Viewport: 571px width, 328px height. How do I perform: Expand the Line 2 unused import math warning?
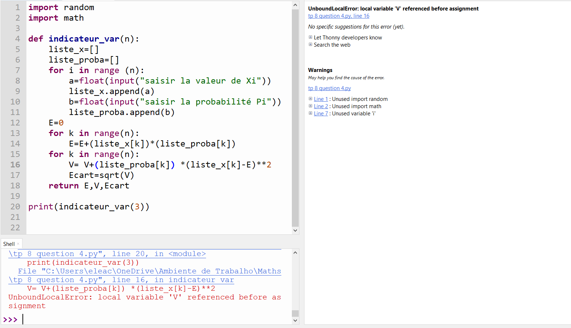(310, 106)
